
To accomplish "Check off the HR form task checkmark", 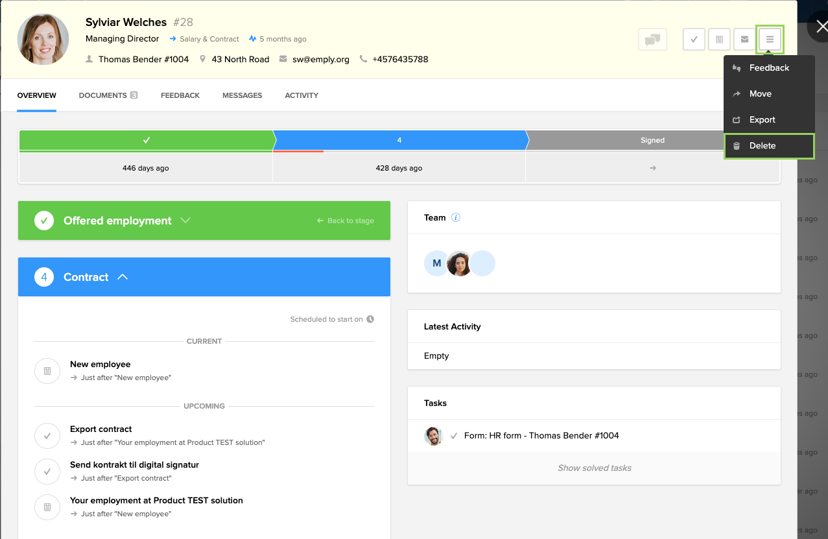I will [x=454, y=436].
